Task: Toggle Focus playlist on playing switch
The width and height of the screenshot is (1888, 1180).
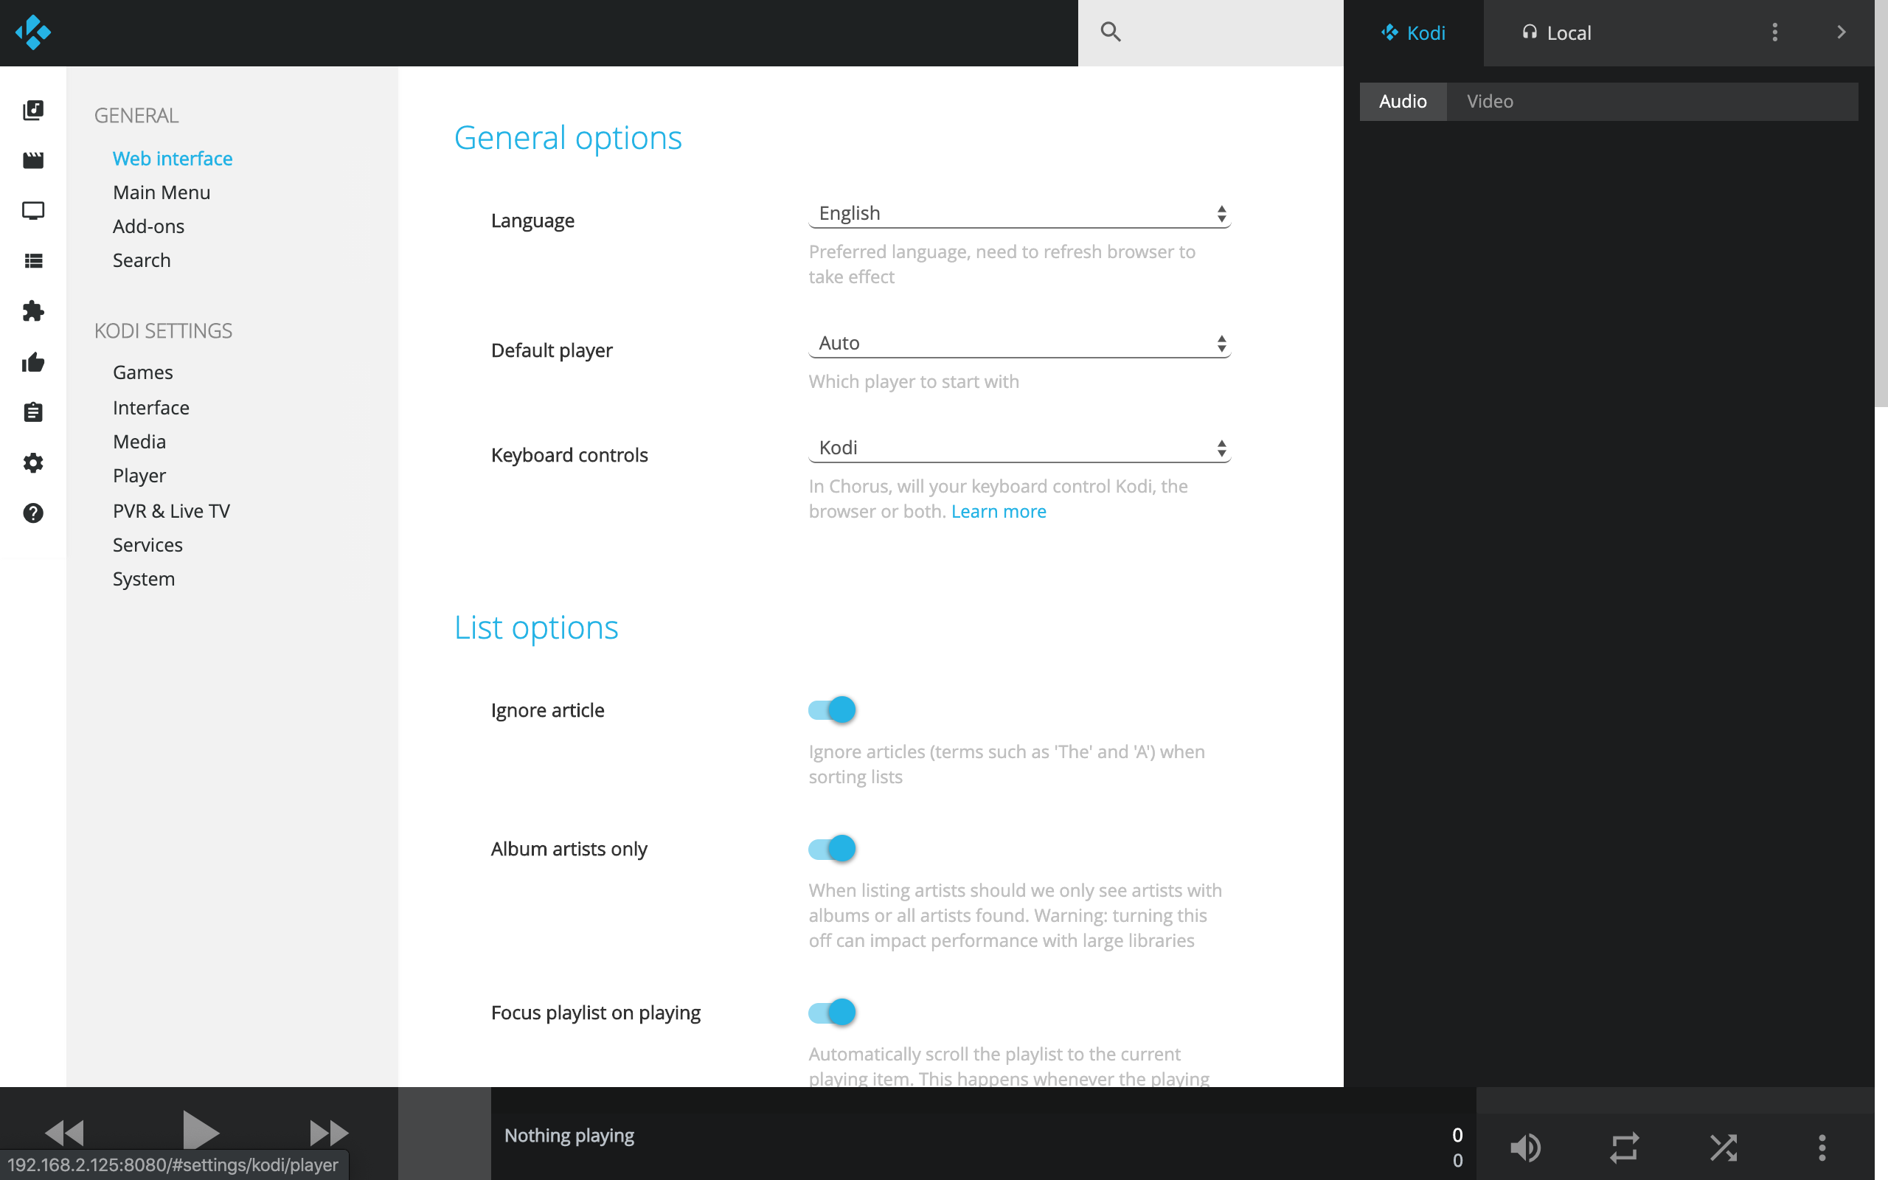Action: pos(832,1012)
